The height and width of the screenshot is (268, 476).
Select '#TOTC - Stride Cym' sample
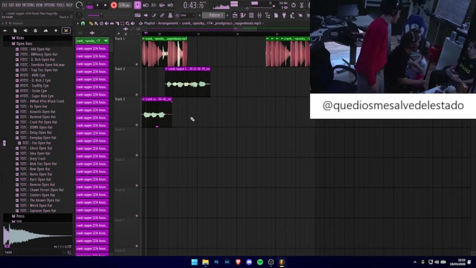coord(33,91)
